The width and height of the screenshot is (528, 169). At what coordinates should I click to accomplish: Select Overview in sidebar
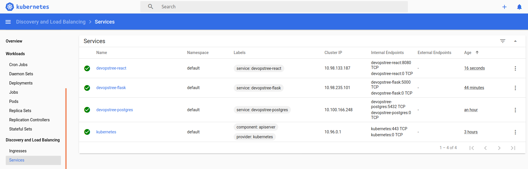14,41
